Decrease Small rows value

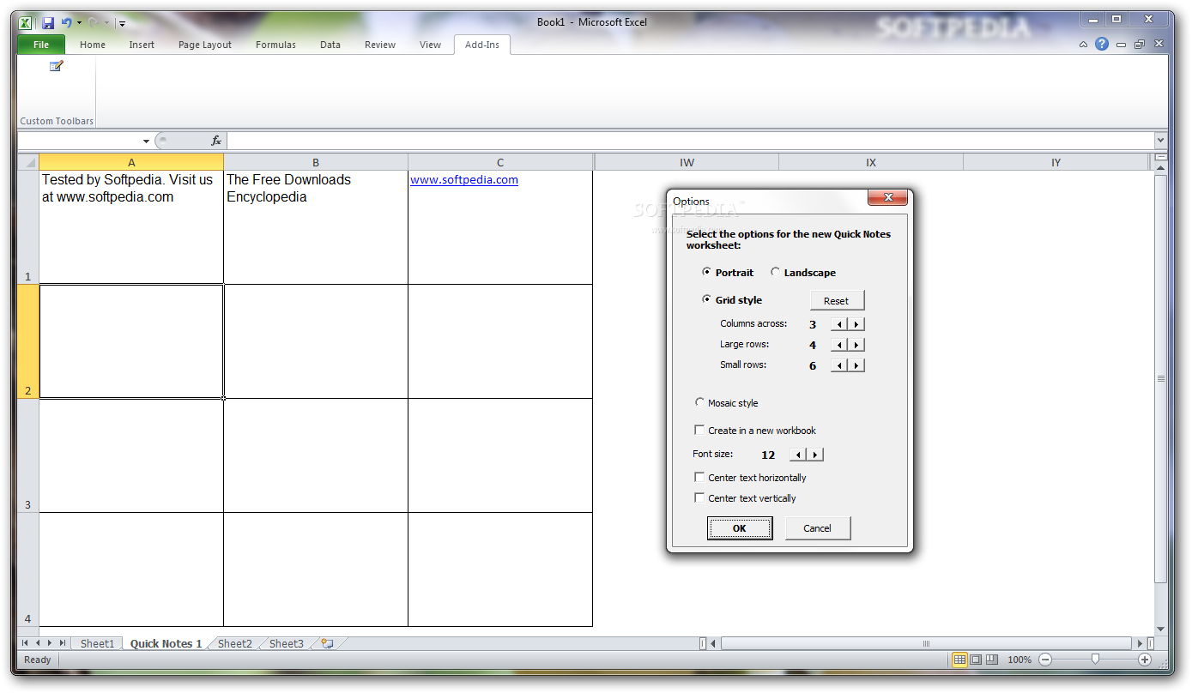click(839, 365)
